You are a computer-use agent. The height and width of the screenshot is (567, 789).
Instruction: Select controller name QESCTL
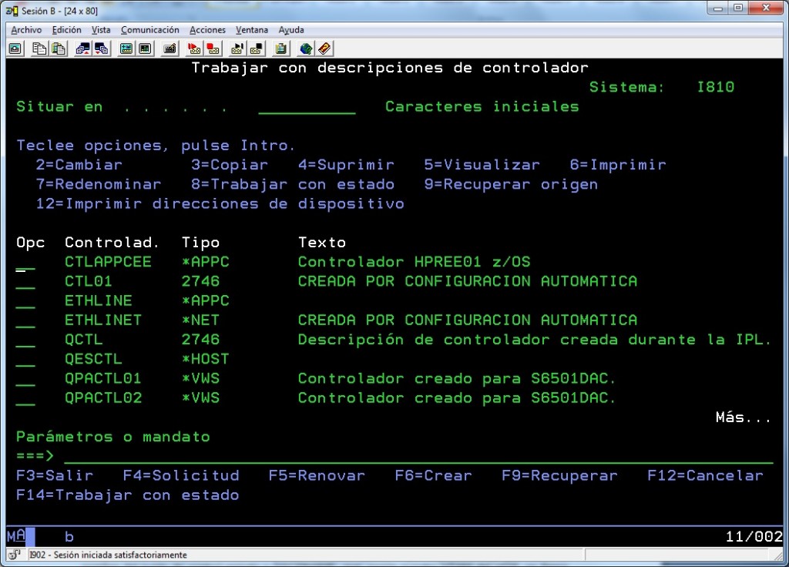(93, 359)
